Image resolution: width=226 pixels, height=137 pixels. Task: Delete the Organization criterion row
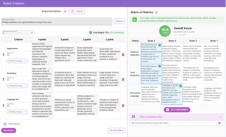click(123, 55)
